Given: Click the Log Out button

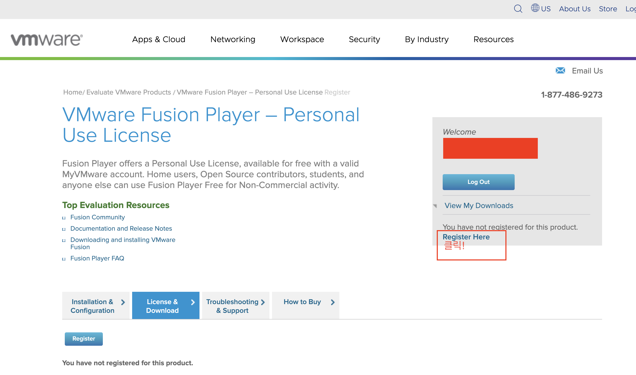Looking at the screenshot, I should [x=478, y=182].
